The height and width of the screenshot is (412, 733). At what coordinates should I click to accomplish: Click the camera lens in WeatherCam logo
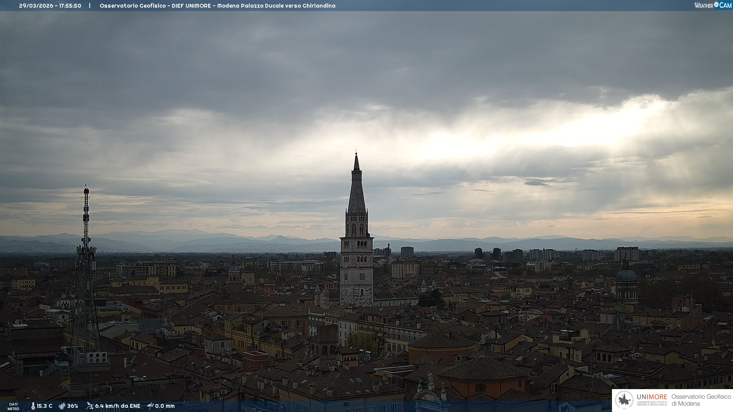point(716,5)
